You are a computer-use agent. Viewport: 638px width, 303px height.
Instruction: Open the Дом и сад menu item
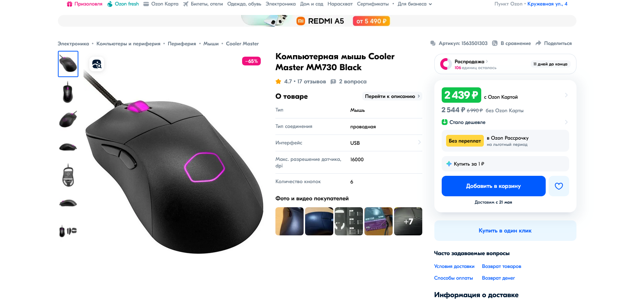tap(312, 4)
